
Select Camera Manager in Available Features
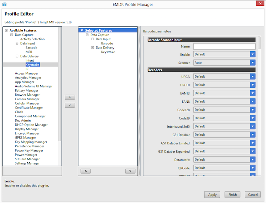pyautogui.click(x=27, y=99)
